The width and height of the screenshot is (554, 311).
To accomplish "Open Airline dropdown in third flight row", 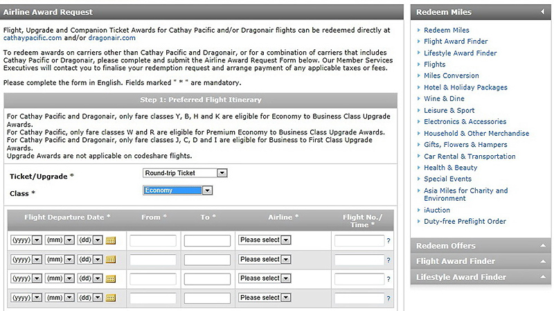I will pos(265,278).
